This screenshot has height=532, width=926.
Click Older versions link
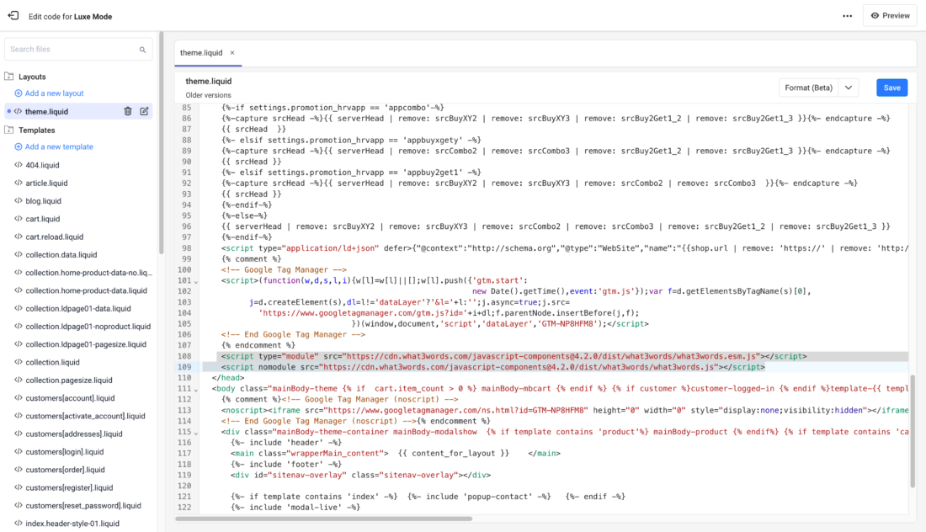click(208, 95)
